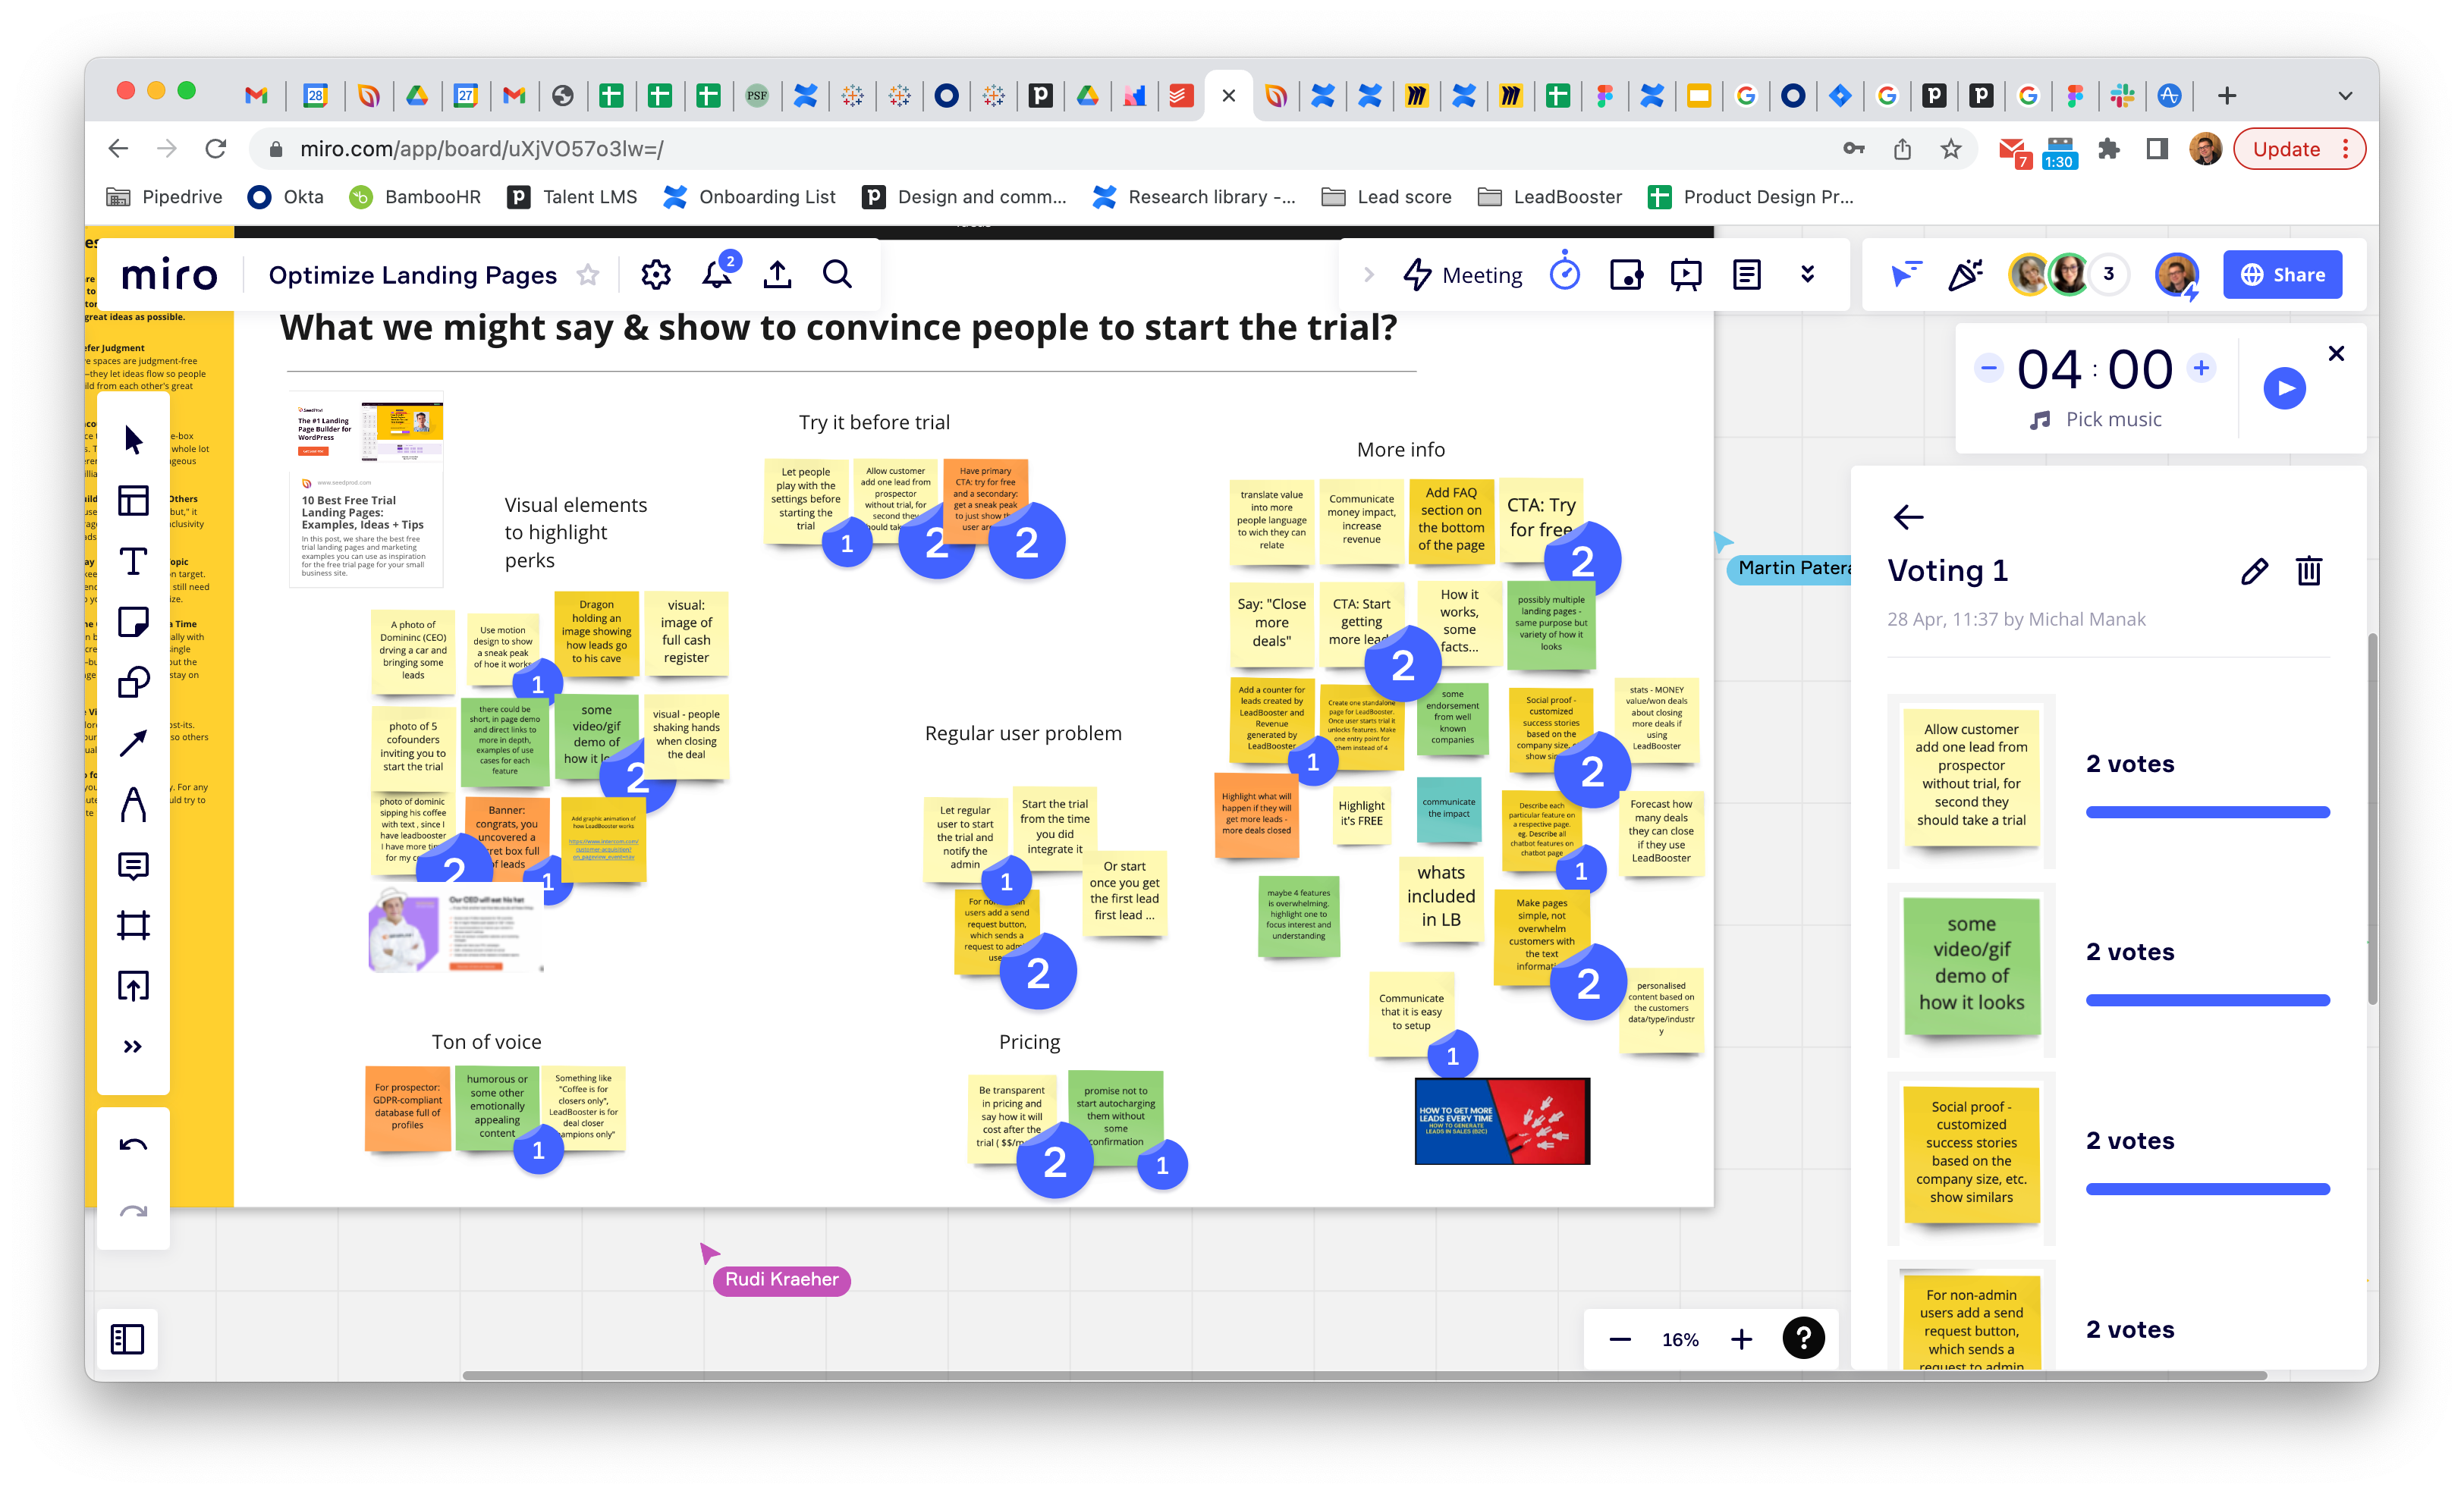The image size is (2464, 1494).
Task: Select the Text tool
Action: pyautogui.click(x=133, y=561)
